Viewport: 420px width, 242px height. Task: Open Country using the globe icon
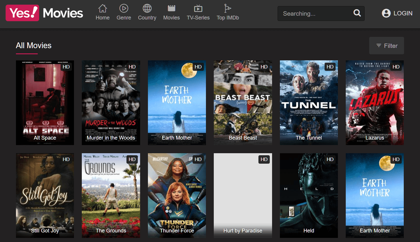(x=147, y=8)
